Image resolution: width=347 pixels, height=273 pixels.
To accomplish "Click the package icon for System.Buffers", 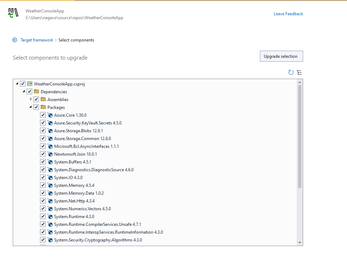I will (50, 162).
